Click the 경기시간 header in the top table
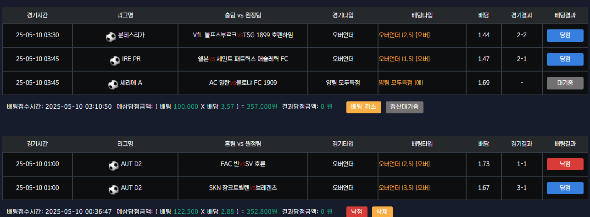590x217 pixels. click(38, 15)
